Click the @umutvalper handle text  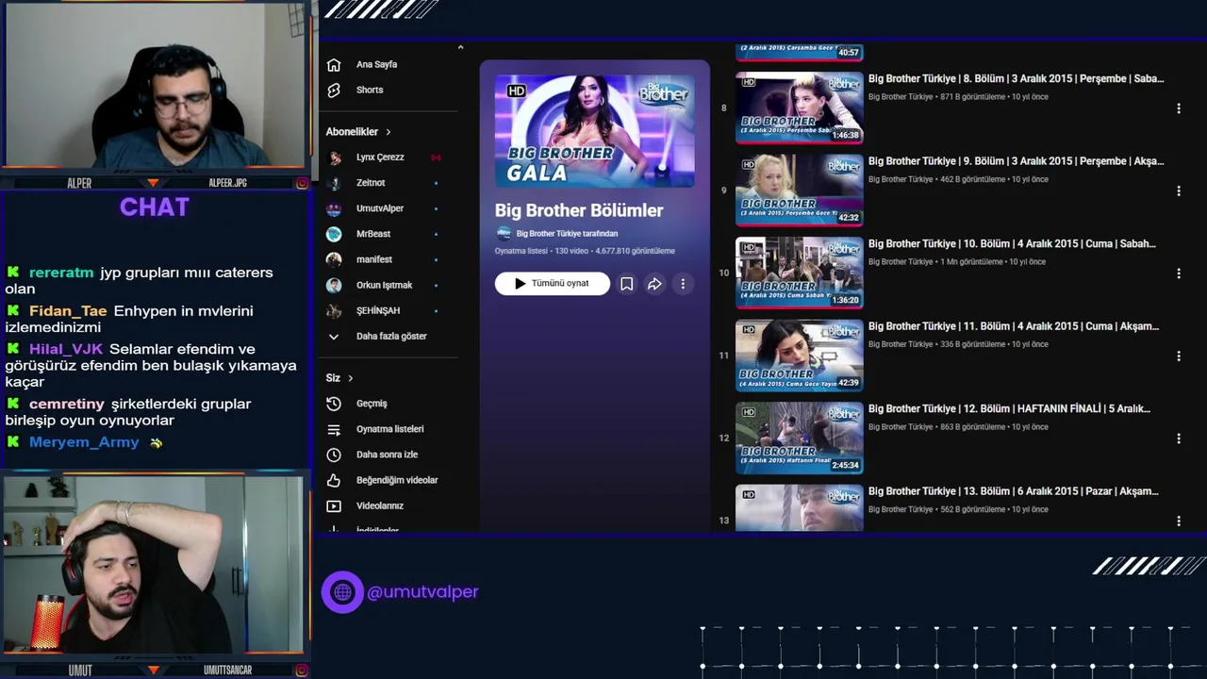click(x=422, y=592)
